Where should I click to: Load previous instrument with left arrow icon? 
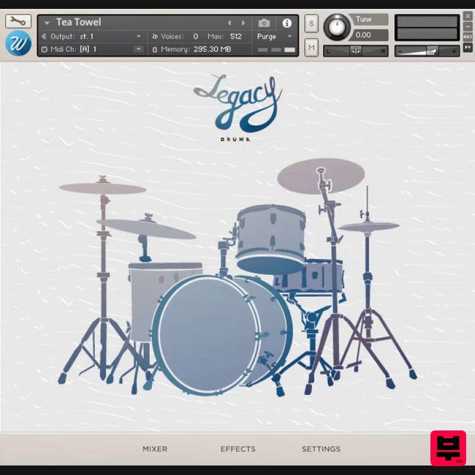click(230, 22)
